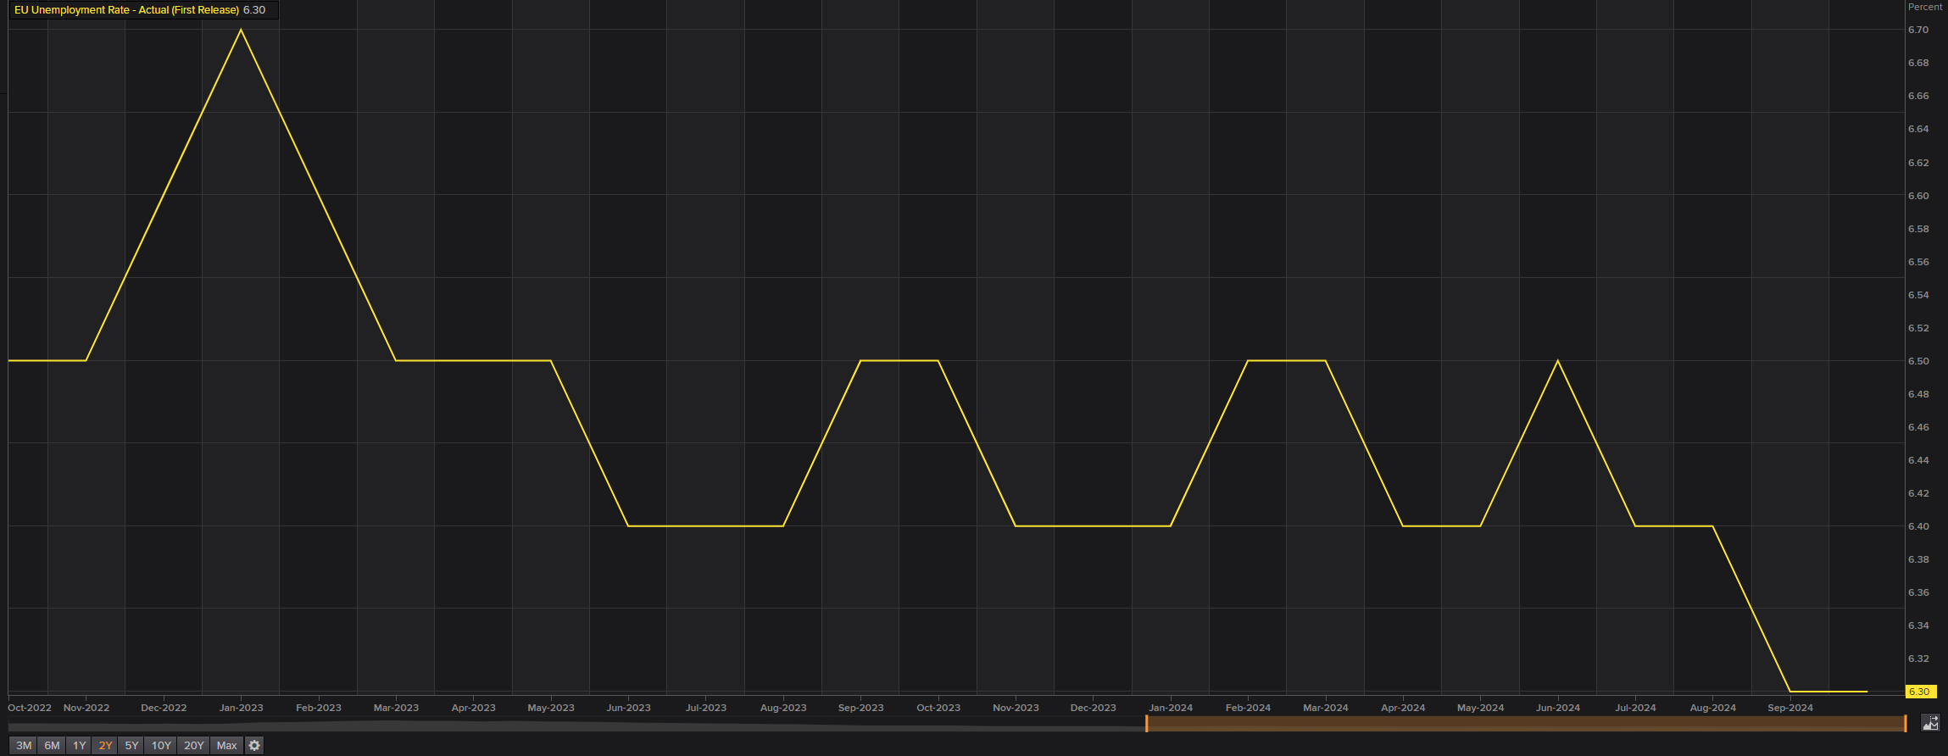This screenshot has height=756, width=1948.
Task: Click orange selected region of range navigator
Action: [1526, 723]
